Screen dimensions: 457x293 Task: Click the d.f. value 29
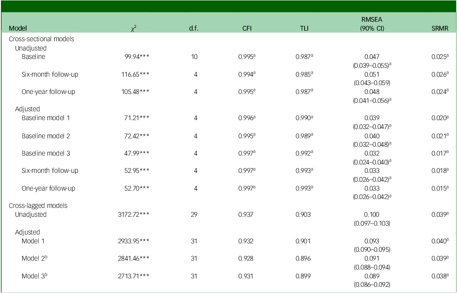pos(195,215)
